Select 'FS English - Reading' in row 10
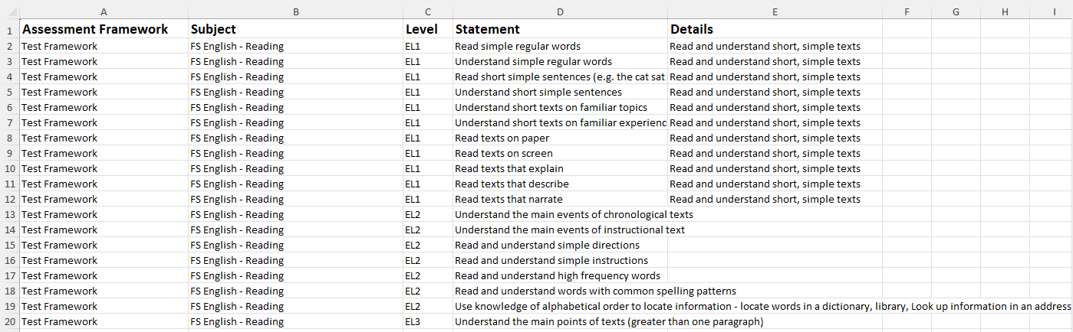This screenshot has width=1073, height=332. (x=295, y=168)
